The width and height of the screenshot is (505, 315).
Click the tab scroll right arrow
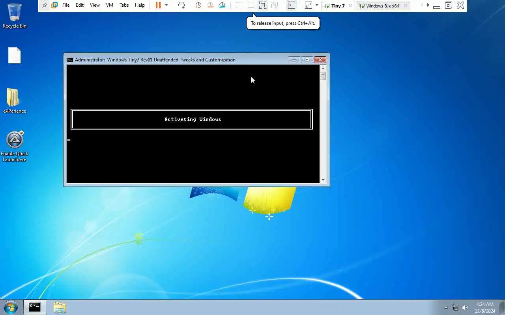pos(428,5)
